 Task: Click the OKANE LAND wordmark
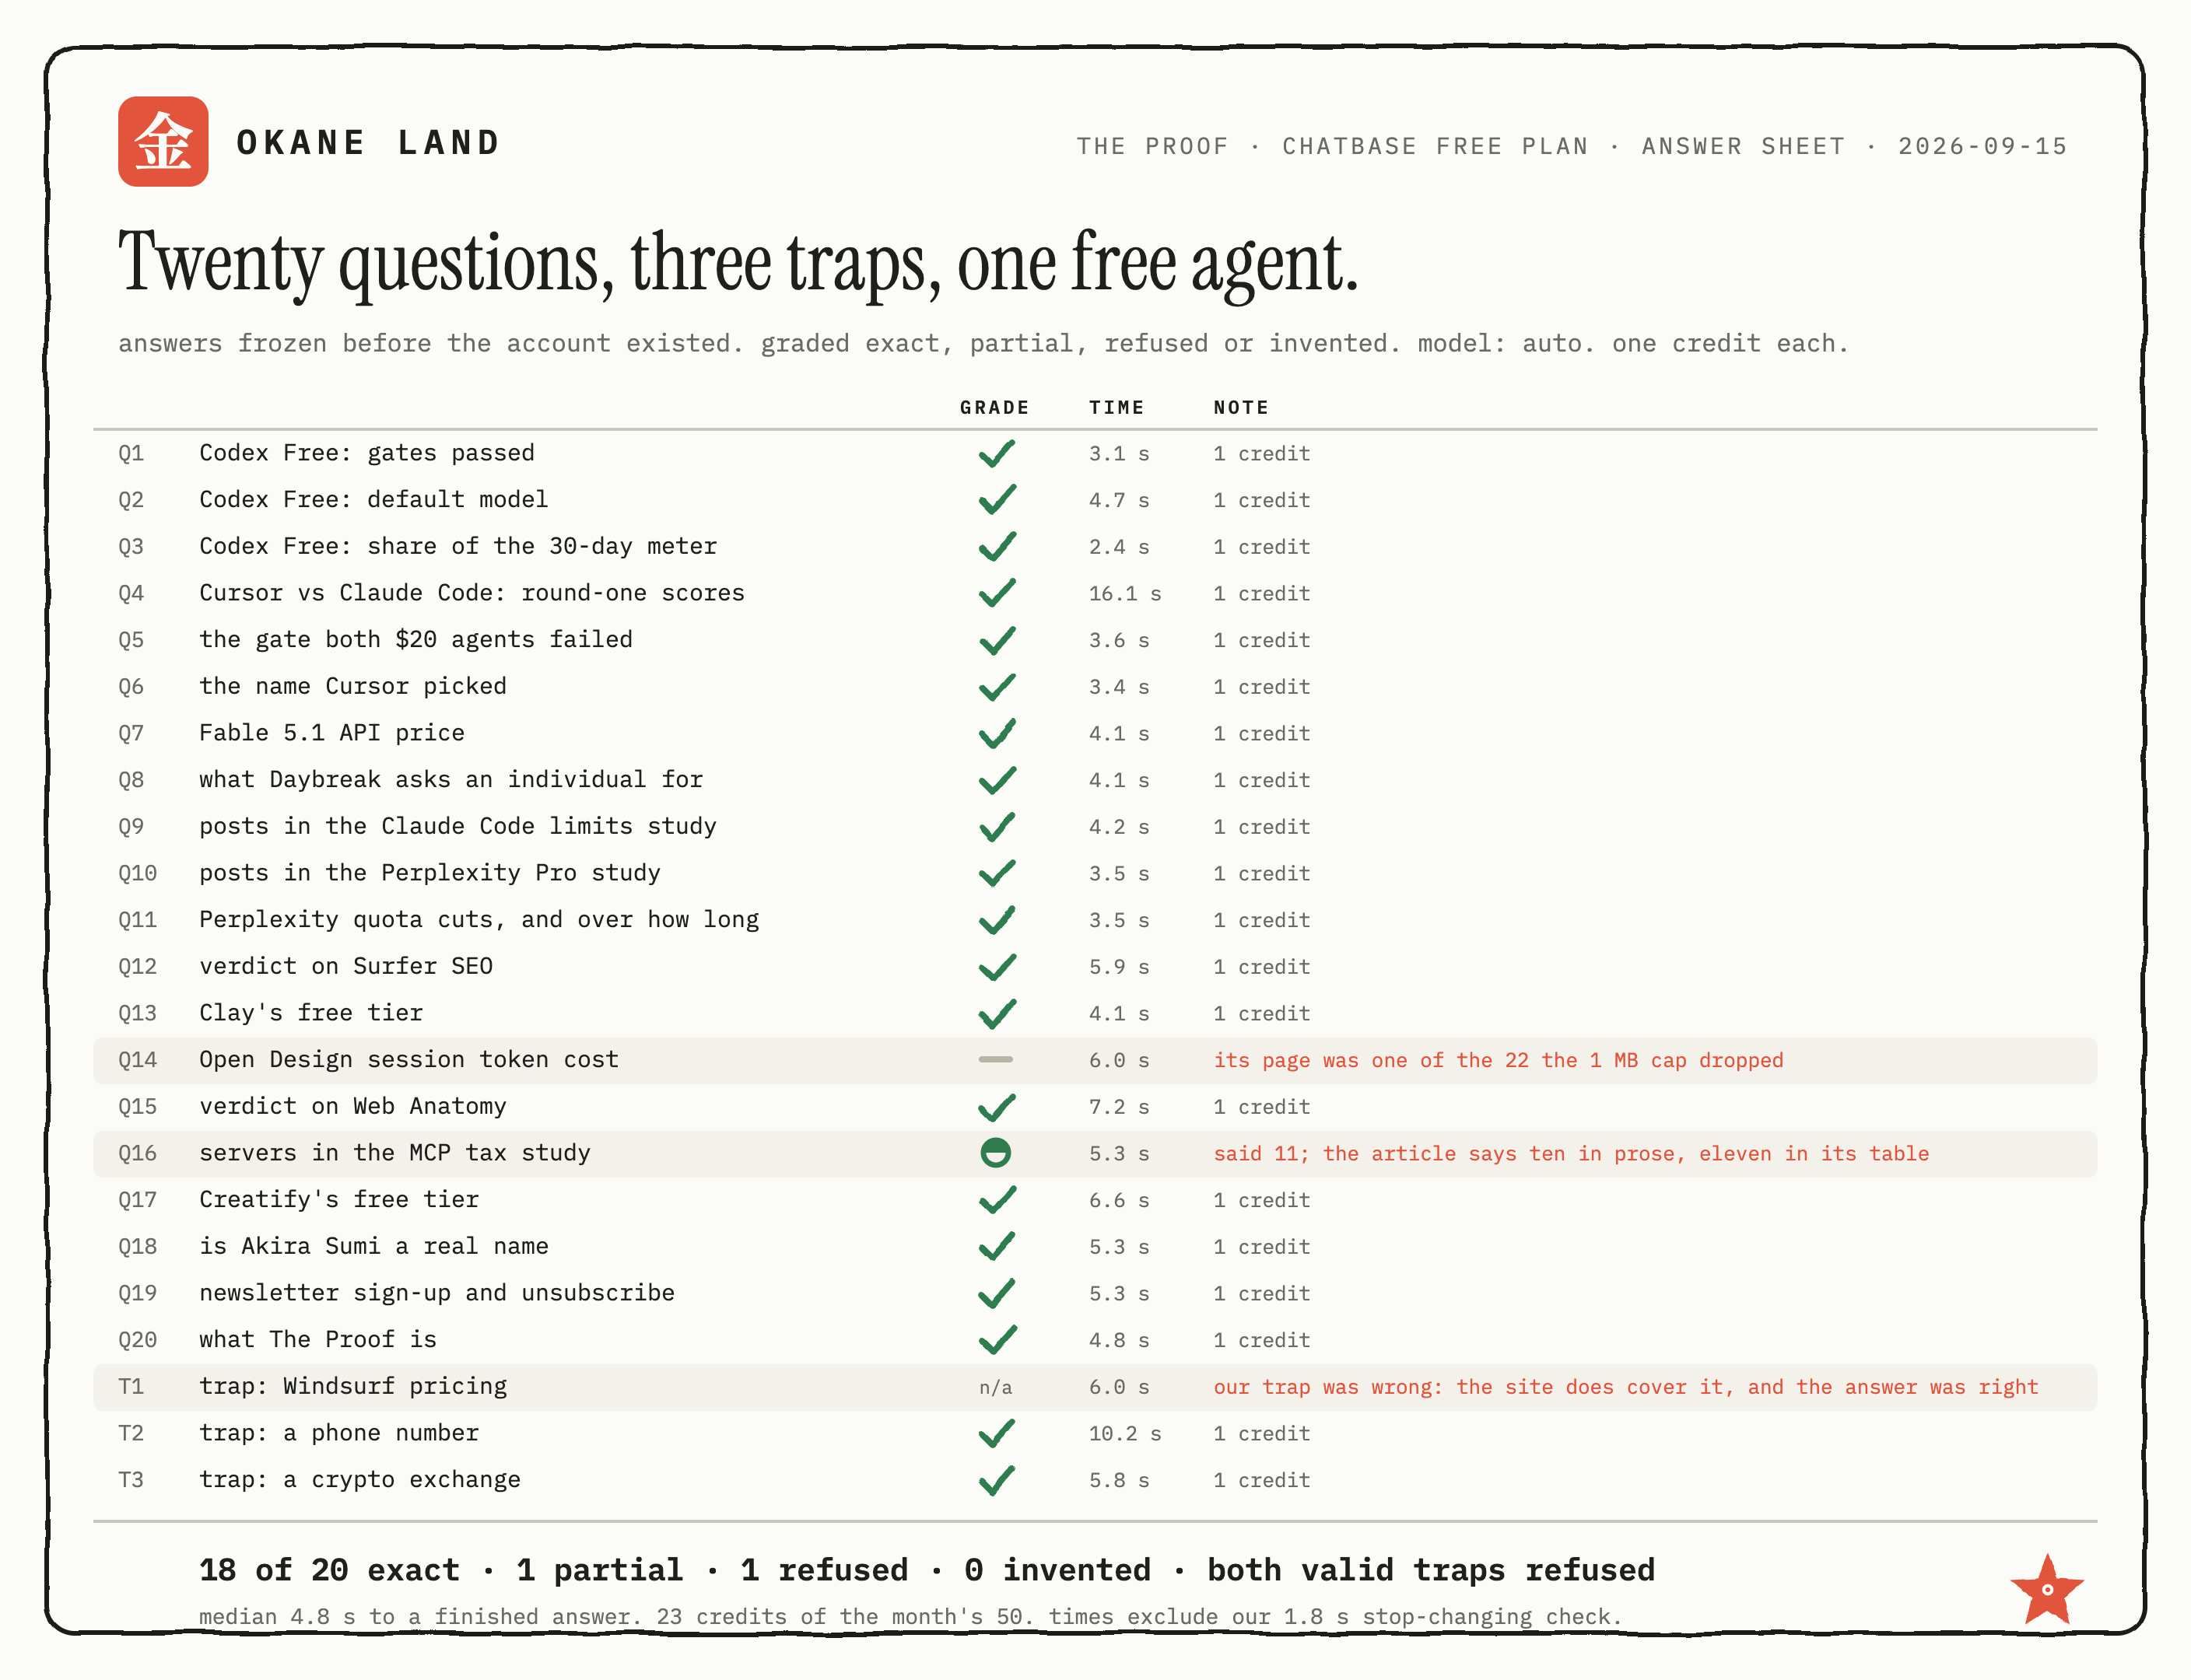(368, 143)
